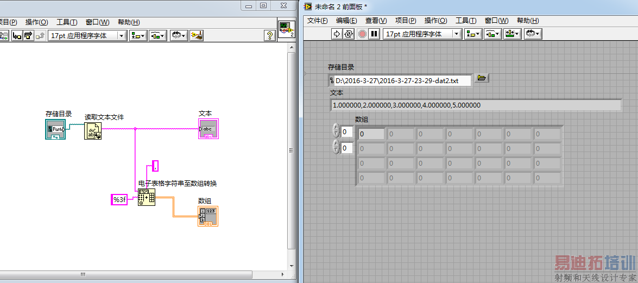The image size is (638, 283).
Task: Select the comma delimiter string constant
Action: click(x=155, y=165)
